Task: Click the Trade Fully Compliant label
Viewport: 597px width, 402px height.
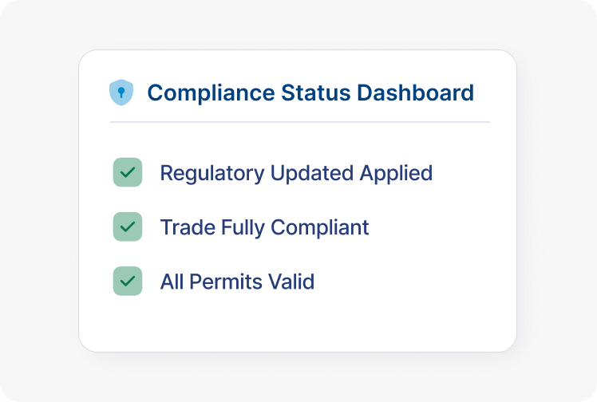Action: point(264,227)
